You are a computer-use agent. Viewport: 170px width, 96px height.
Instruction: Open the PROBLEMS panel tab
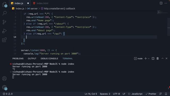tap(18, 59)
